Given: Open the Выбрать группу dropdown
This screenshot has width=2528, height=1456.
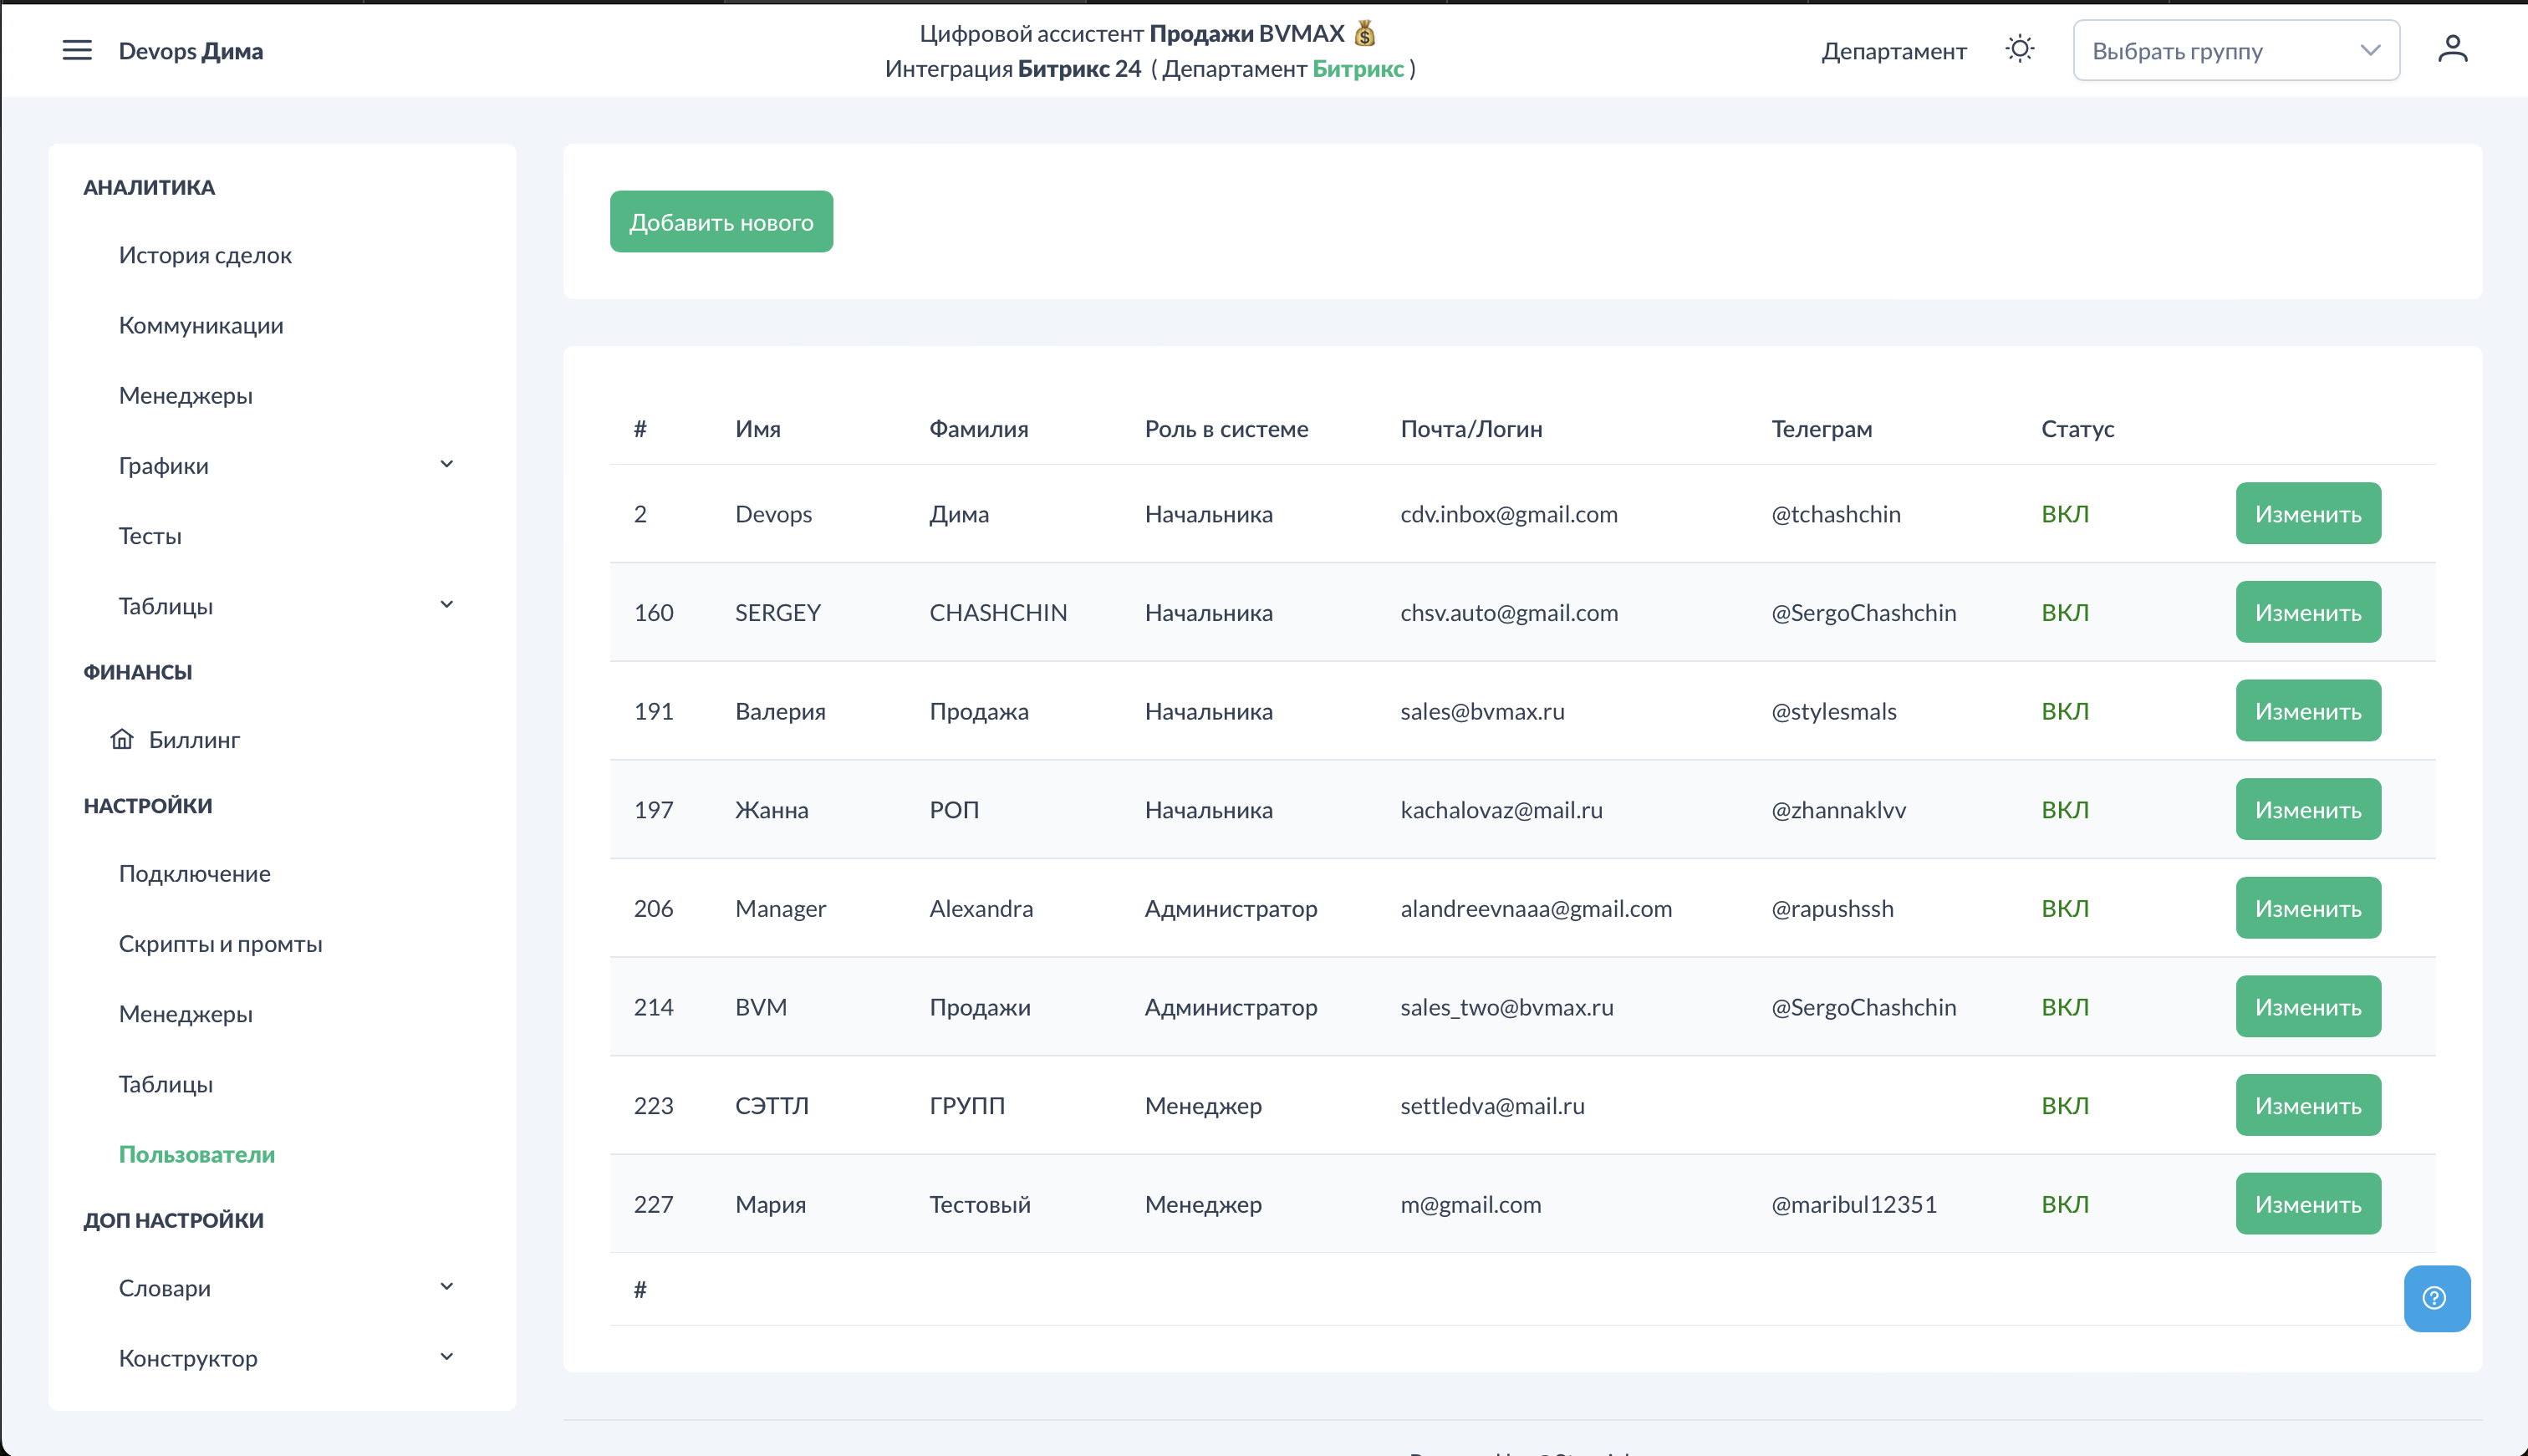Looking at the screenshot, I should pyautogui.click(x=2235, y=51).
